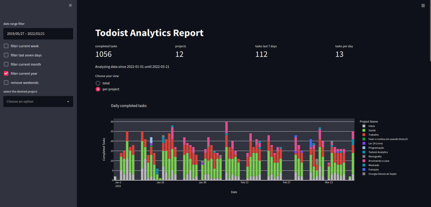Viewport: 431px width, 207px height.
Task: Click the Todoist Analytics legend entry
Action: [x=378, y=152]
